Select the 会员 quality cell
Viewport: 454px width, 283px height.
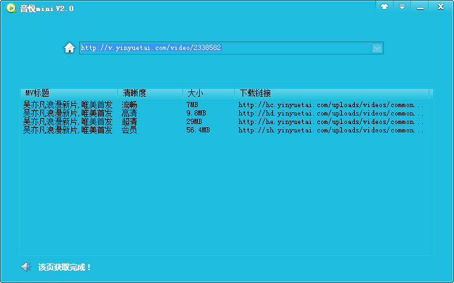(x=129, y=130)
